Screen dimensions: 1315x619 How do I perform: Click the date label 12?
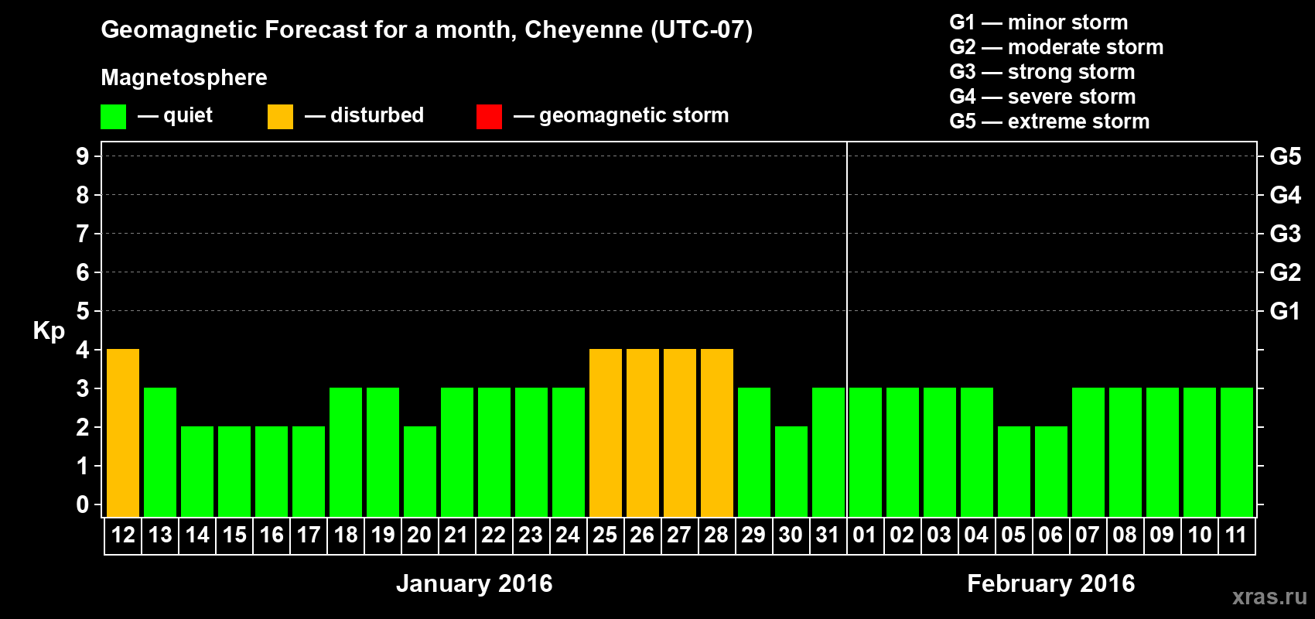pos(123,535)
